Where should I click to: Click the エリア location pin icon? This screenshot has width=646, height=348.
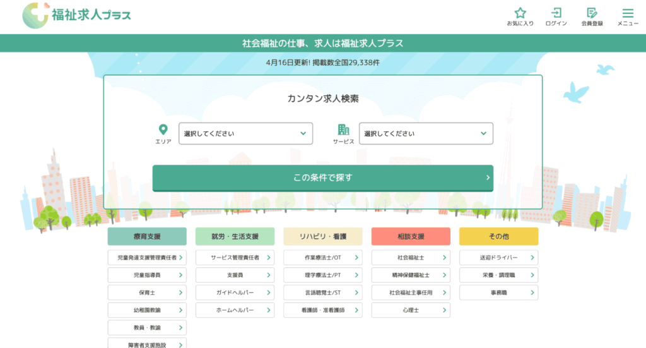pos(163,129)
